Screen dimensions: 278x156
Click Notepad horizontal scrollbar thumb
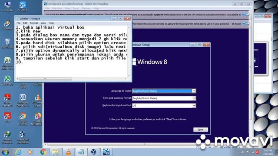45,79
